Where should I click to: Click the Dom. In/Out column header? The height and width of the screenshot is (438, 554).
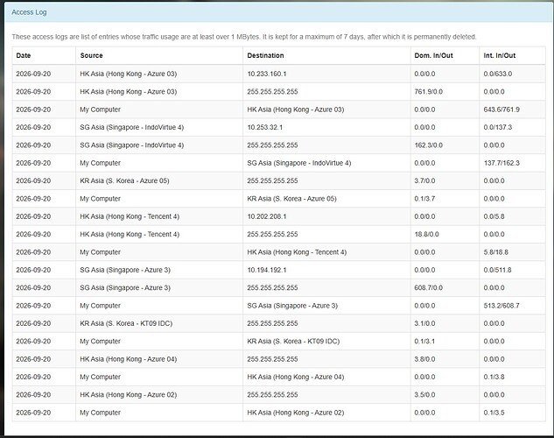pyautogui.click(x=433, y=55)
